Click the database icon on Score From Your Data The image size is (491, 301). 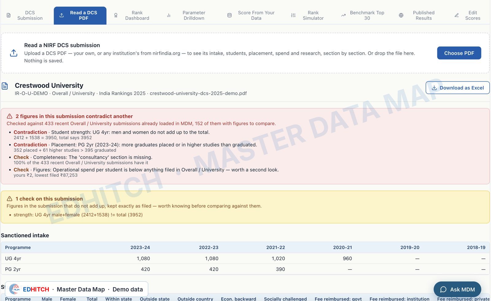[229, 15]
